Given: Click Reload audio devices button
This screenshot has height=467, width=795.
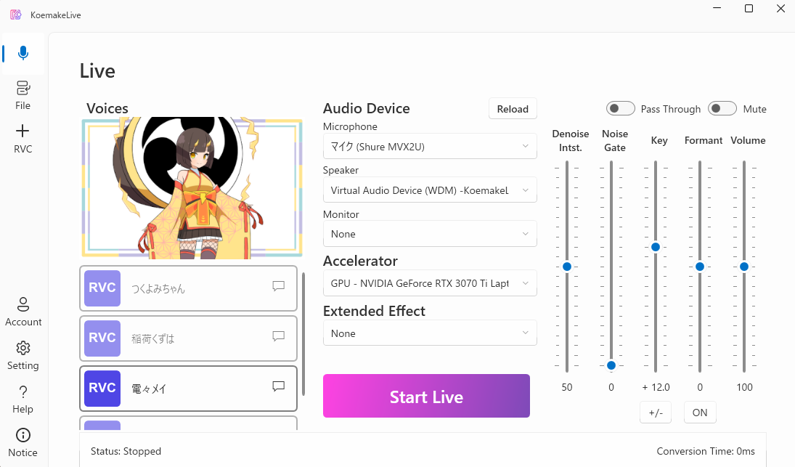Looking at the screenshot, I should click(513, 108).
